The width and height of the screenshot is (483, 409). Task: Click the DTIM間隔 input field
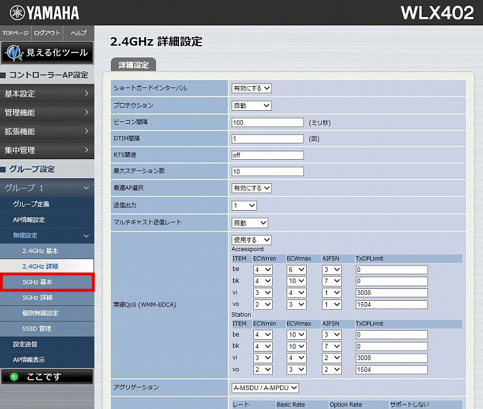(x=268, y=138)
